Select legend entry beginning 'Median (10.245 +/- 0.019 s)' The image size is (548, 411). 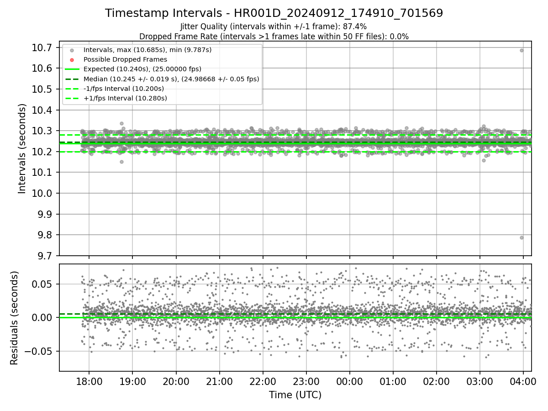pyautogui.click(x=171, y=79)
